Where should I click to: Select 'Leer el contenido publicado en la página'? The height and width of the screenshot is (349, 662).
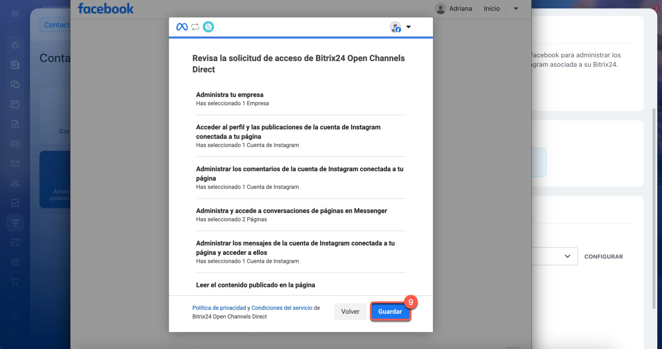tap(255, 285)
